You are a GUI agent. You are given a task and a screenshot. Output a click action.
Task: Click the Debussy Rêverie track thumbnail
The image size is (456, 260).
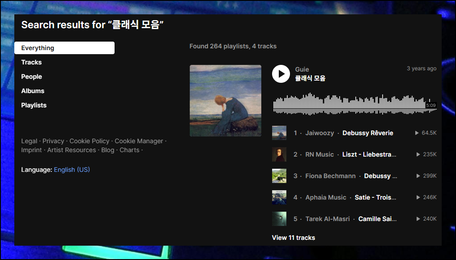(x=279, y=133)
